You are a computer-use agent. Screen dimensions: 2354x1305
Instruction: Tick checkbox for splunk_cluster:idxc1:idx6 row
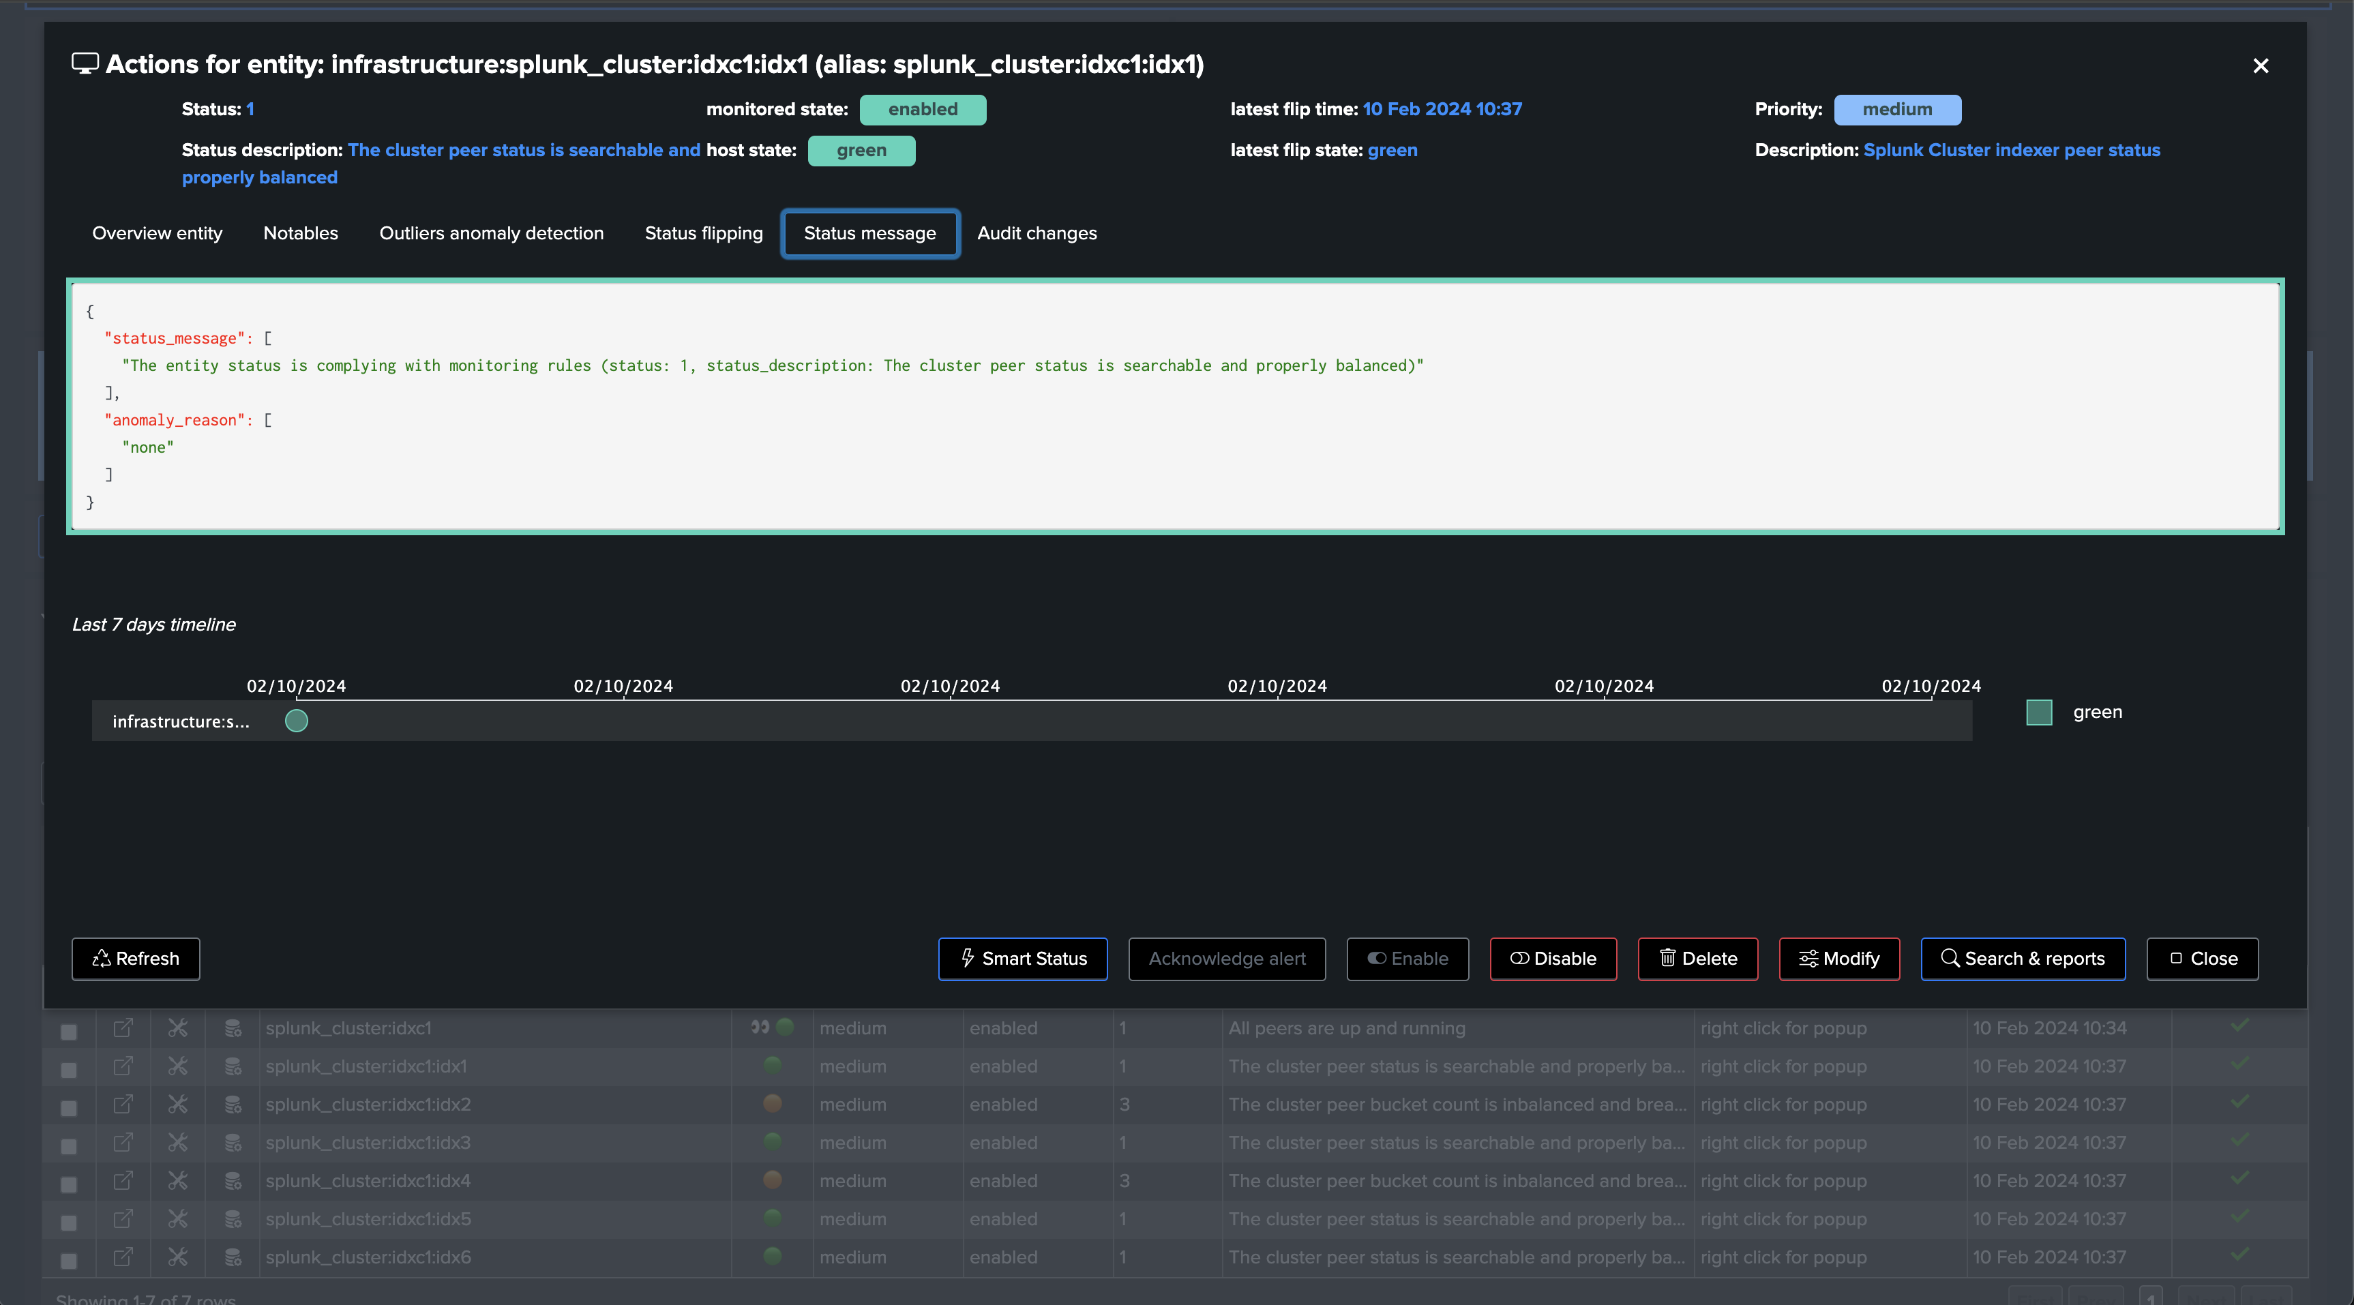[69, 1260]
